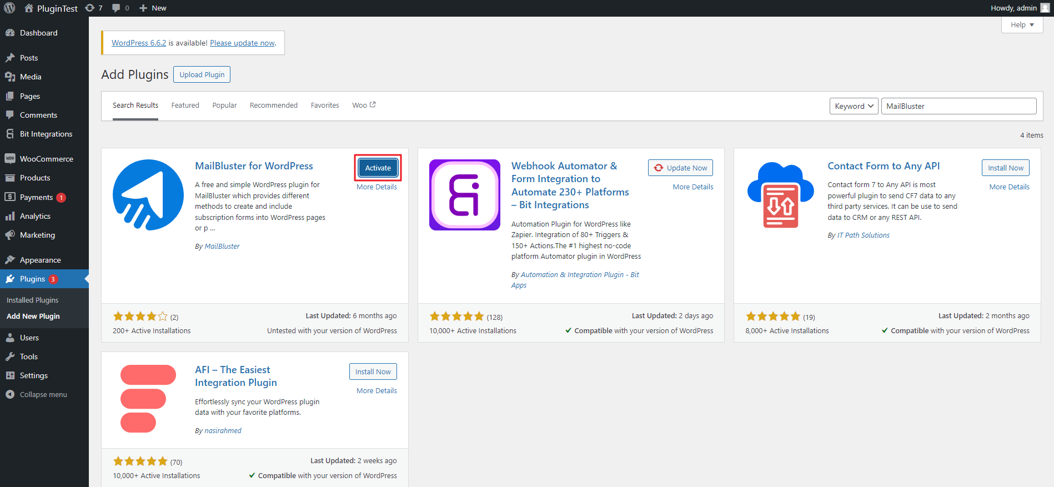
Task: Click the WordPress logo in admin bar
Action: [9, 8]
